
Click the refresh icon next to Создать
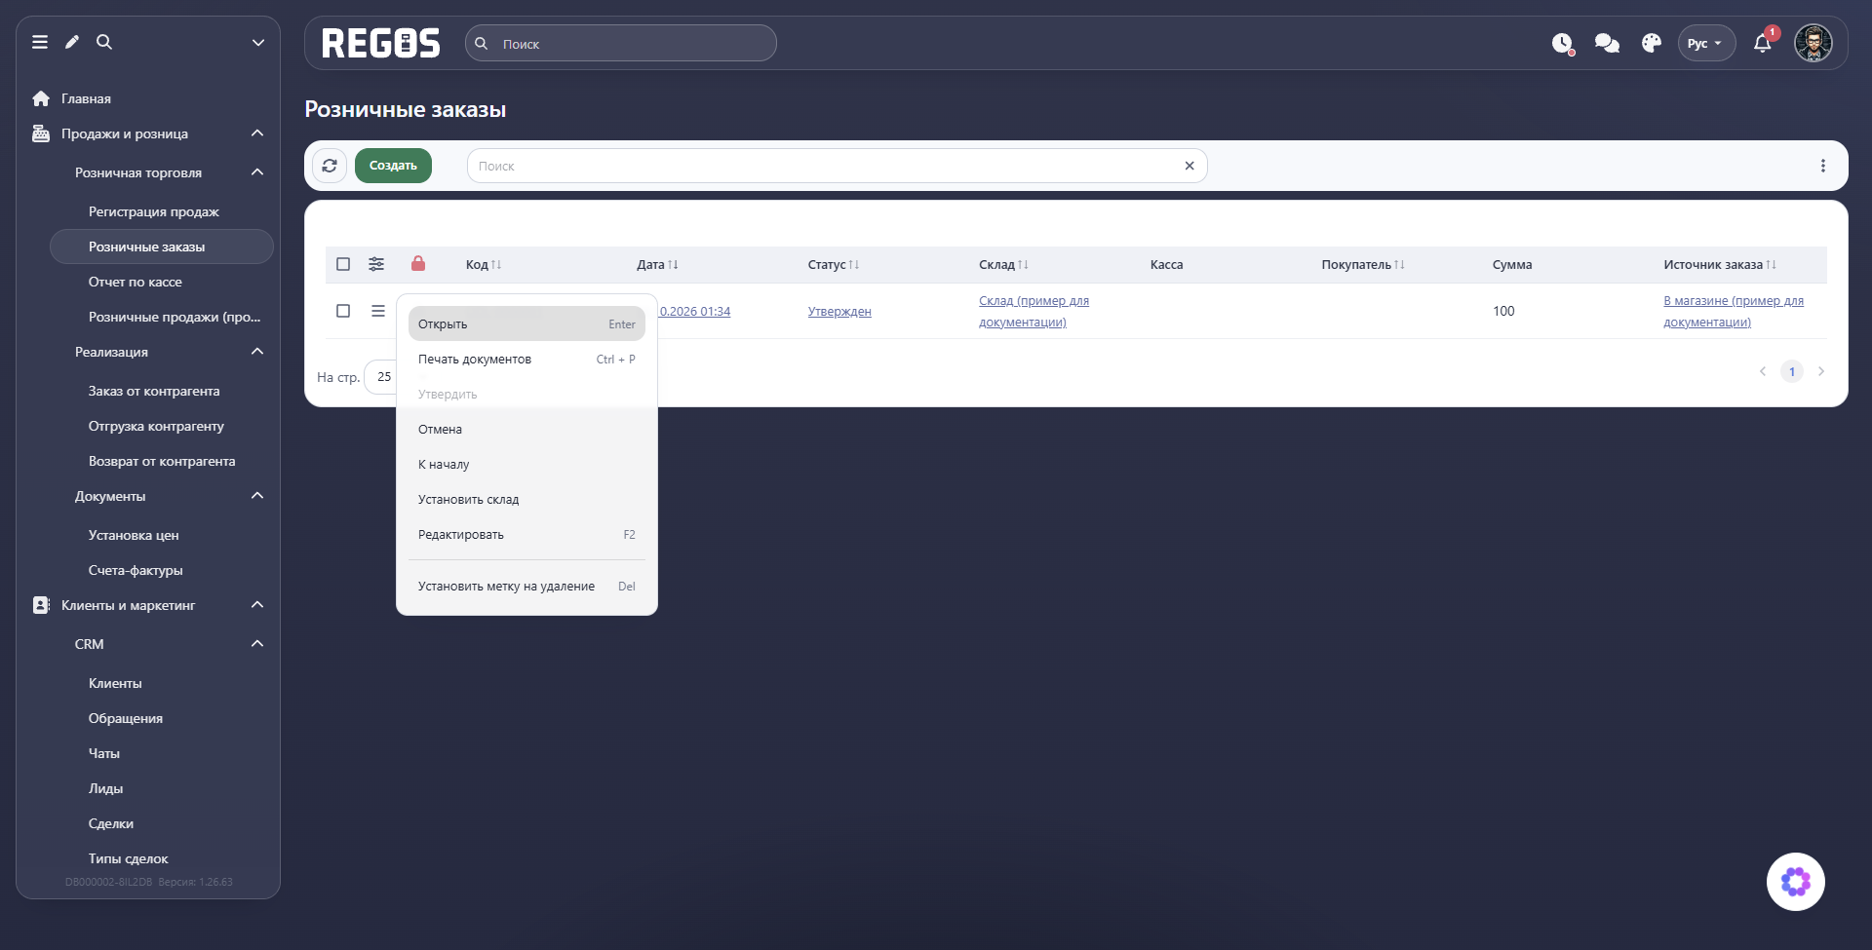point(330,166)
